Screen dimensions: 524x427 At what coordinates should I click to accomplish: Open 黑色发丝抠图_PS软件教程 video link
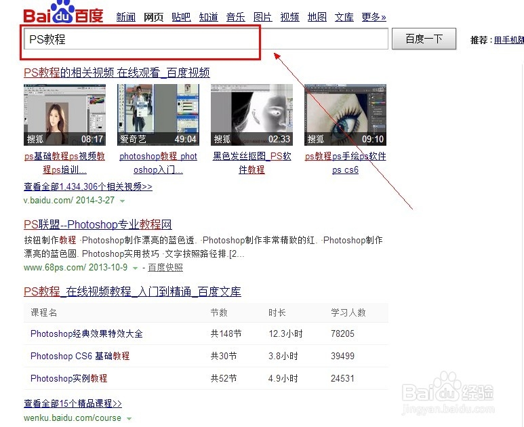click(251, 163)
